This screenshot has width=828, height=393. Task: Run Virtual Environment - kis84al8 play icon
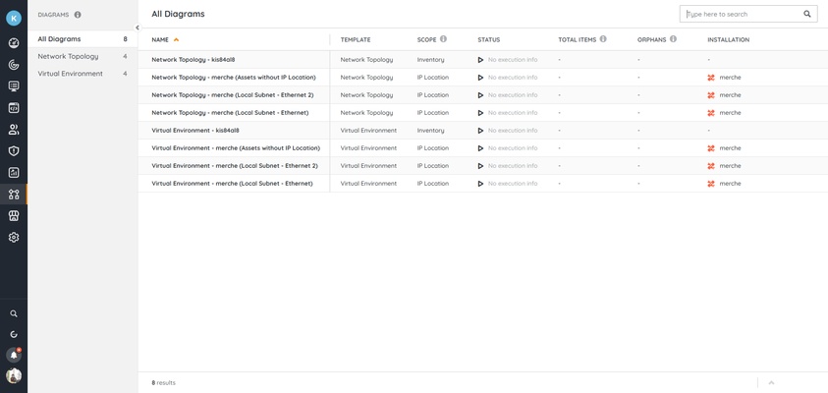tap(480, 131)
